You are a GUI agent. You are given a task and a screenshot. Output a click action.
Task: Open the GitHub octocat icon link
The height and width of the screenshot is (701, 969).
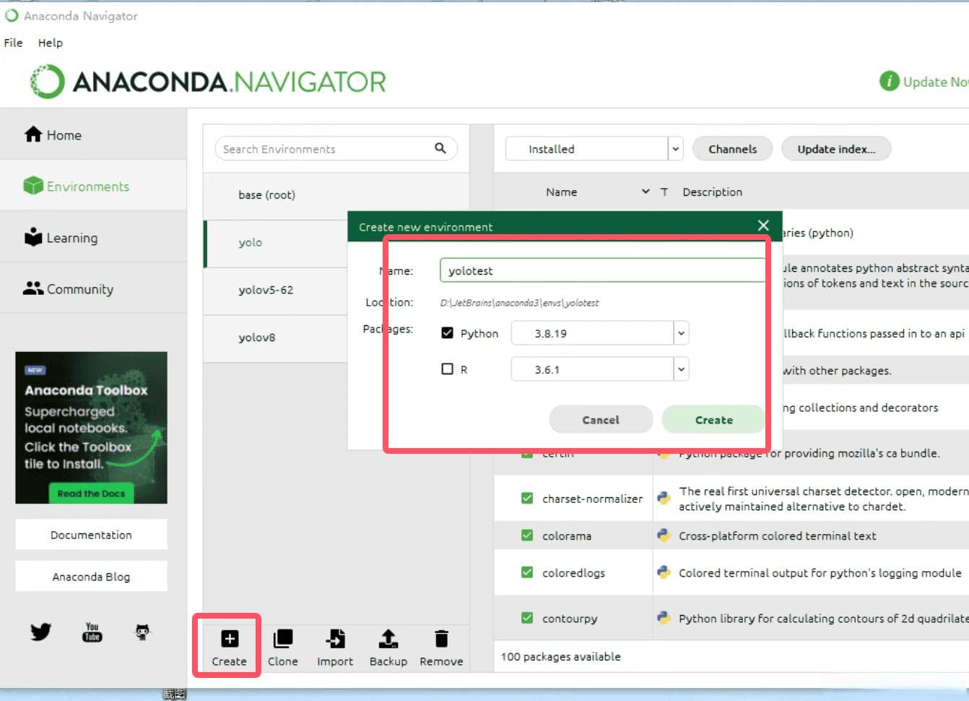[142, 632]
